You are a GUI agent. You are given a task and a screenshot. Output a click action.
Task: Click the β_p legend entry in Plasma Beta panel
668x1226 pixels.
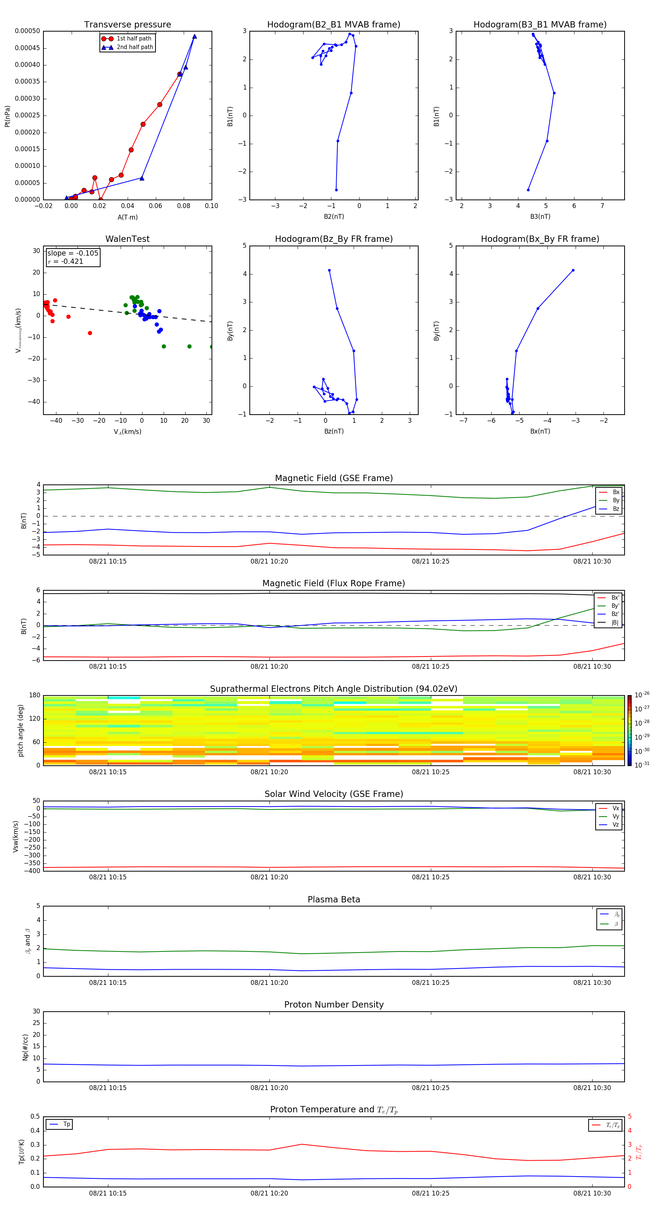[x=609, y=914]
